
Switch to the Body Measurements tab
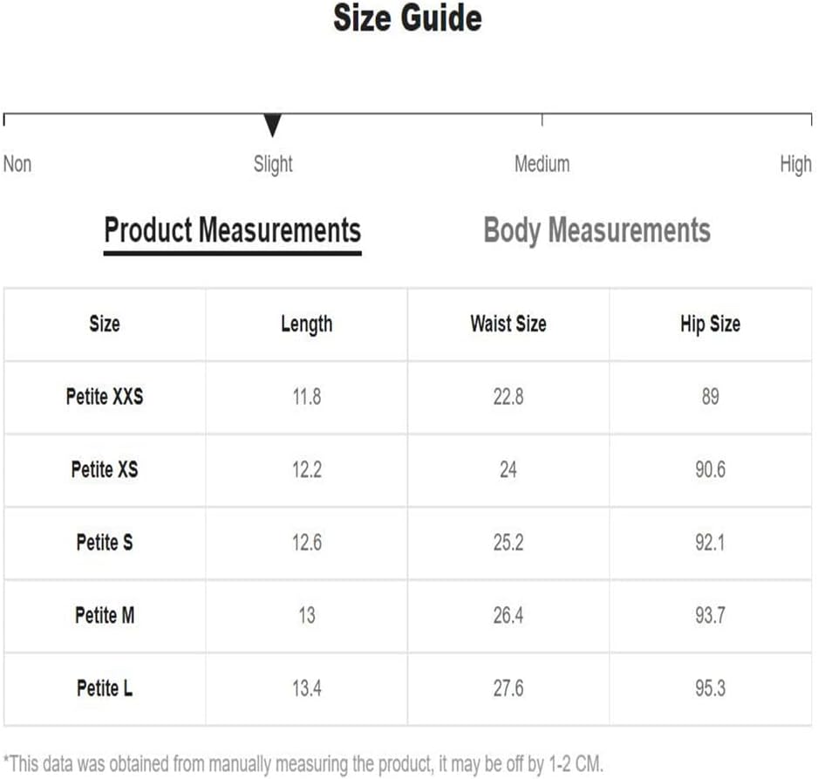[596, 230]
